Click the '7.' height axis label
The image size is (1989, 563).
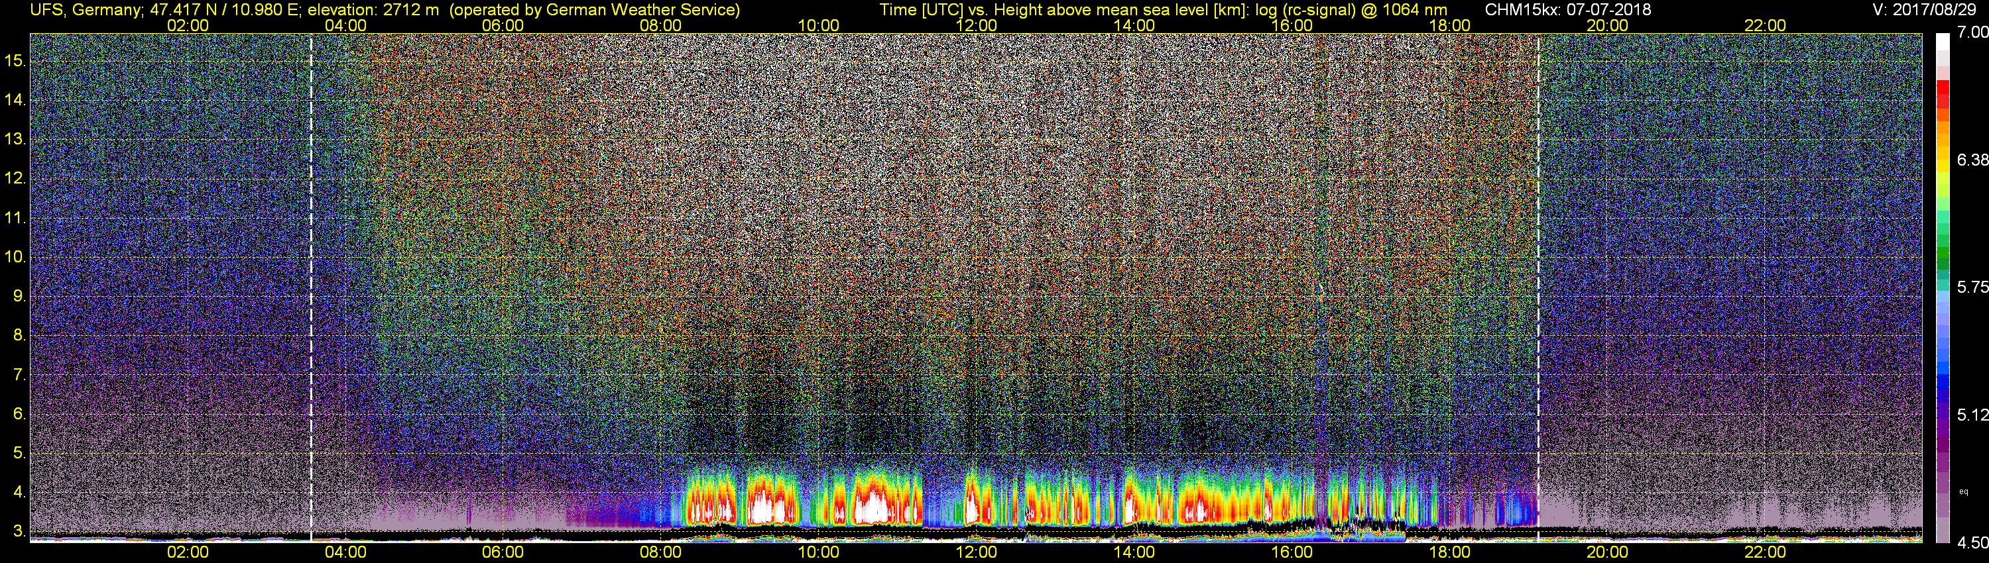click(x=19, y=374)
